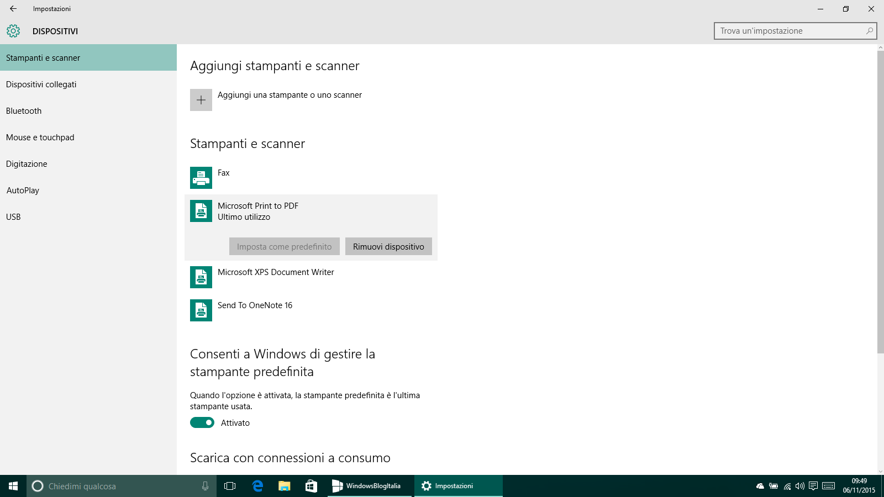Select Microsoft XPS Document Writer text
This screenshot has width=884, height=497.
(276, 272)
